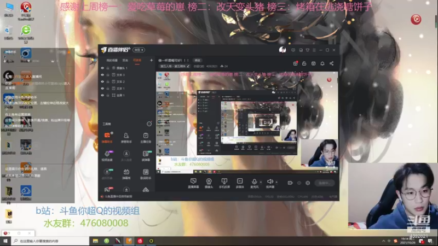This screenshot has height=246, width=438.
Task: Open the 房管助手 room manager tool
Action: 126,138
